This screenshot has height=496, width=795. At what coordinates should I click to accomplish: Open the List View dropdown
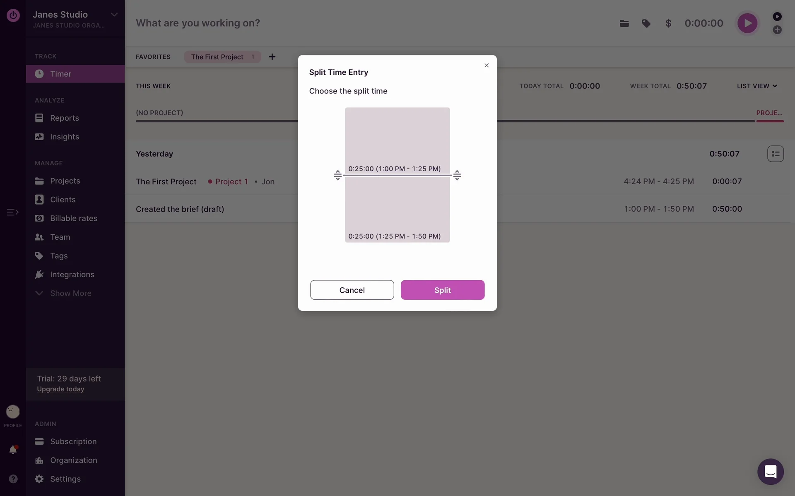757,86
